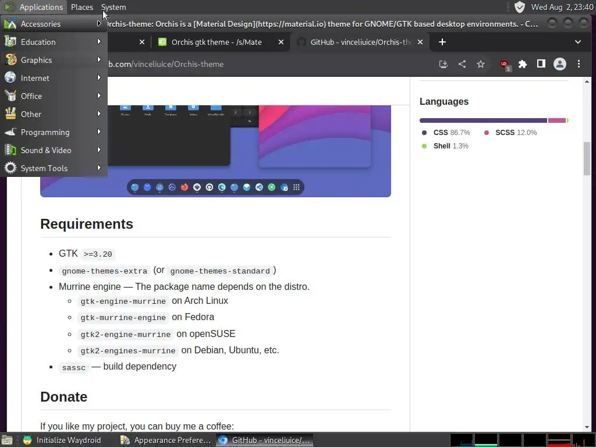Image resolution: width=596 pixels, height=447 pixels.
Task: Click the Internet globe icon
Action: coord(10,77)
